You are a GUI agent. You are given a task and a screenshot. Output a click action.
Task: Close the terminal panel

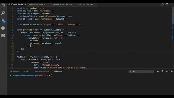pyautogui.click(x=172, y=71)
